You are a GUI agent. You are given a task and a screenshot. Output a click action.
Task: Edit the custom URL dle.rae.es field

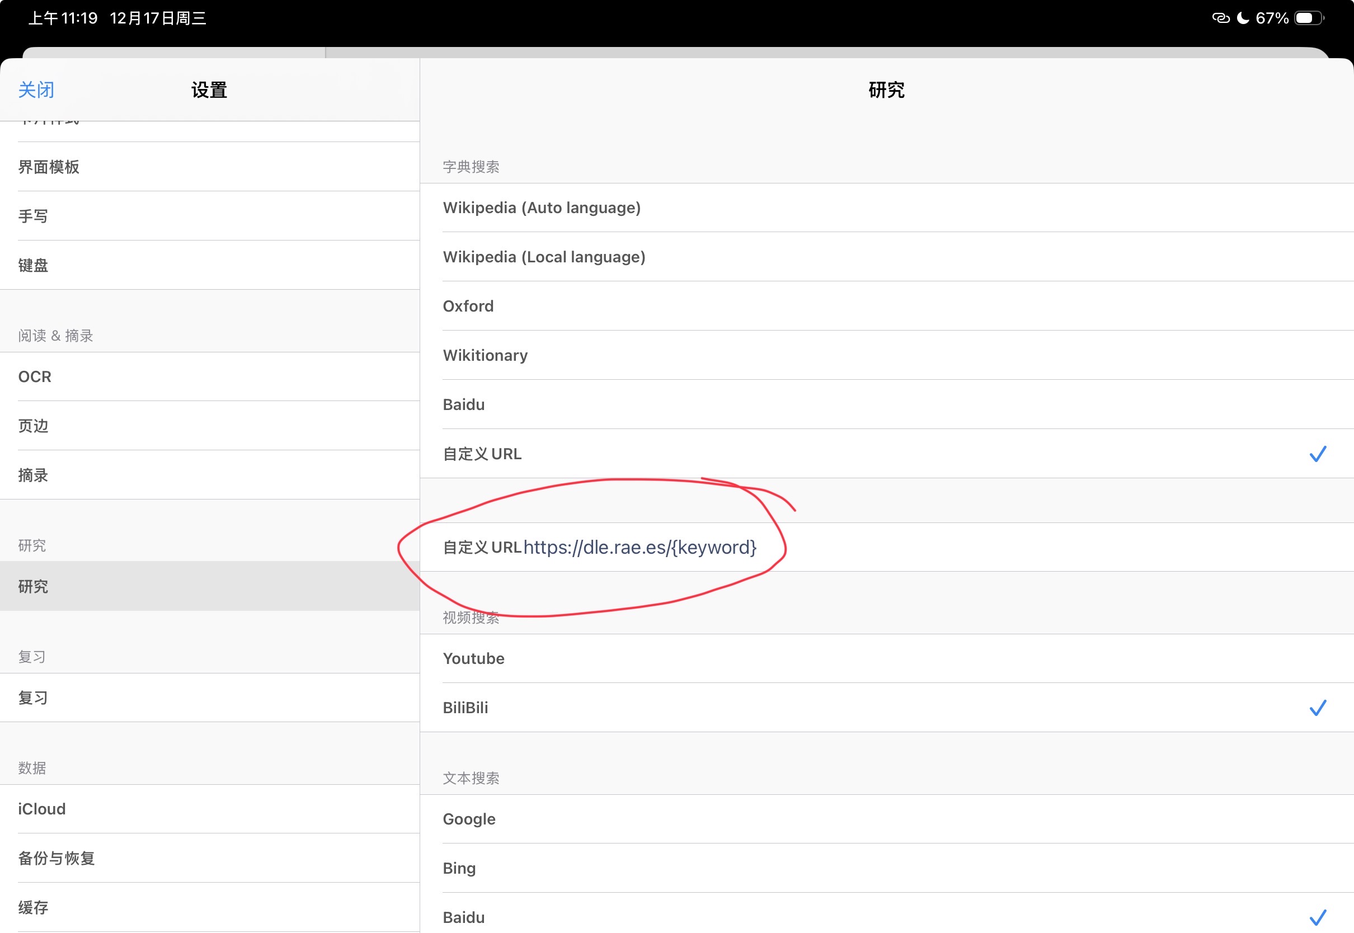640,548
